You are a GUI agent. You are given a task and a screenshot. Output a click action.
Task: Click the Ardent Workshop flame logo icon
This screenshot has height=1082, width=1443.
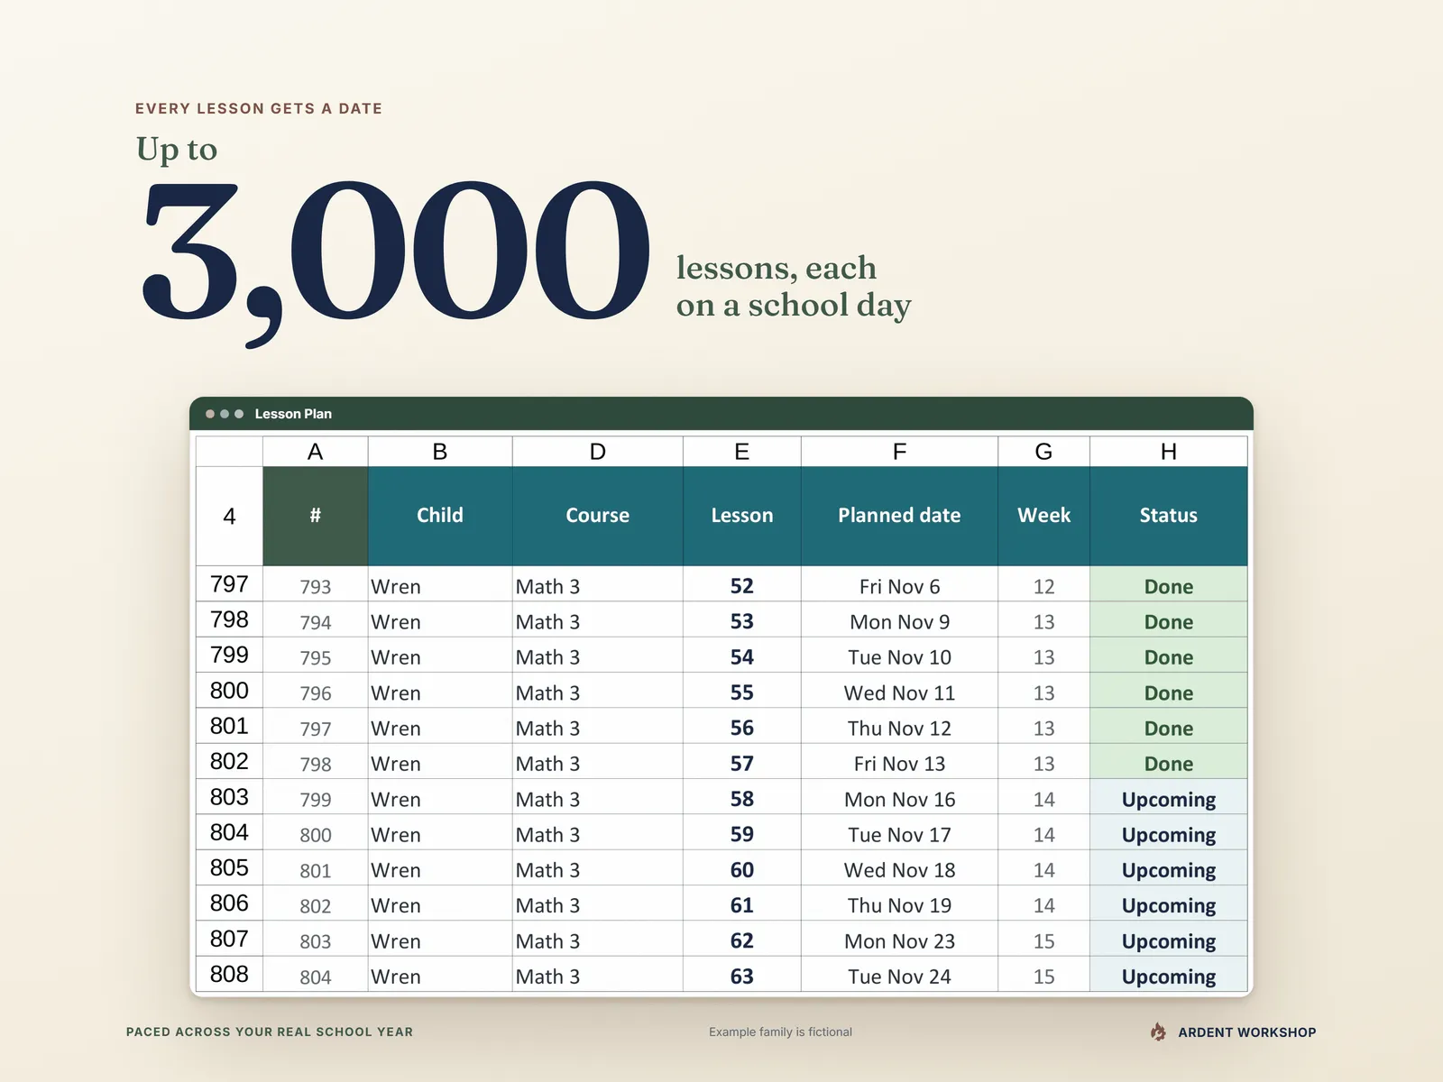pos(1158,1032)
